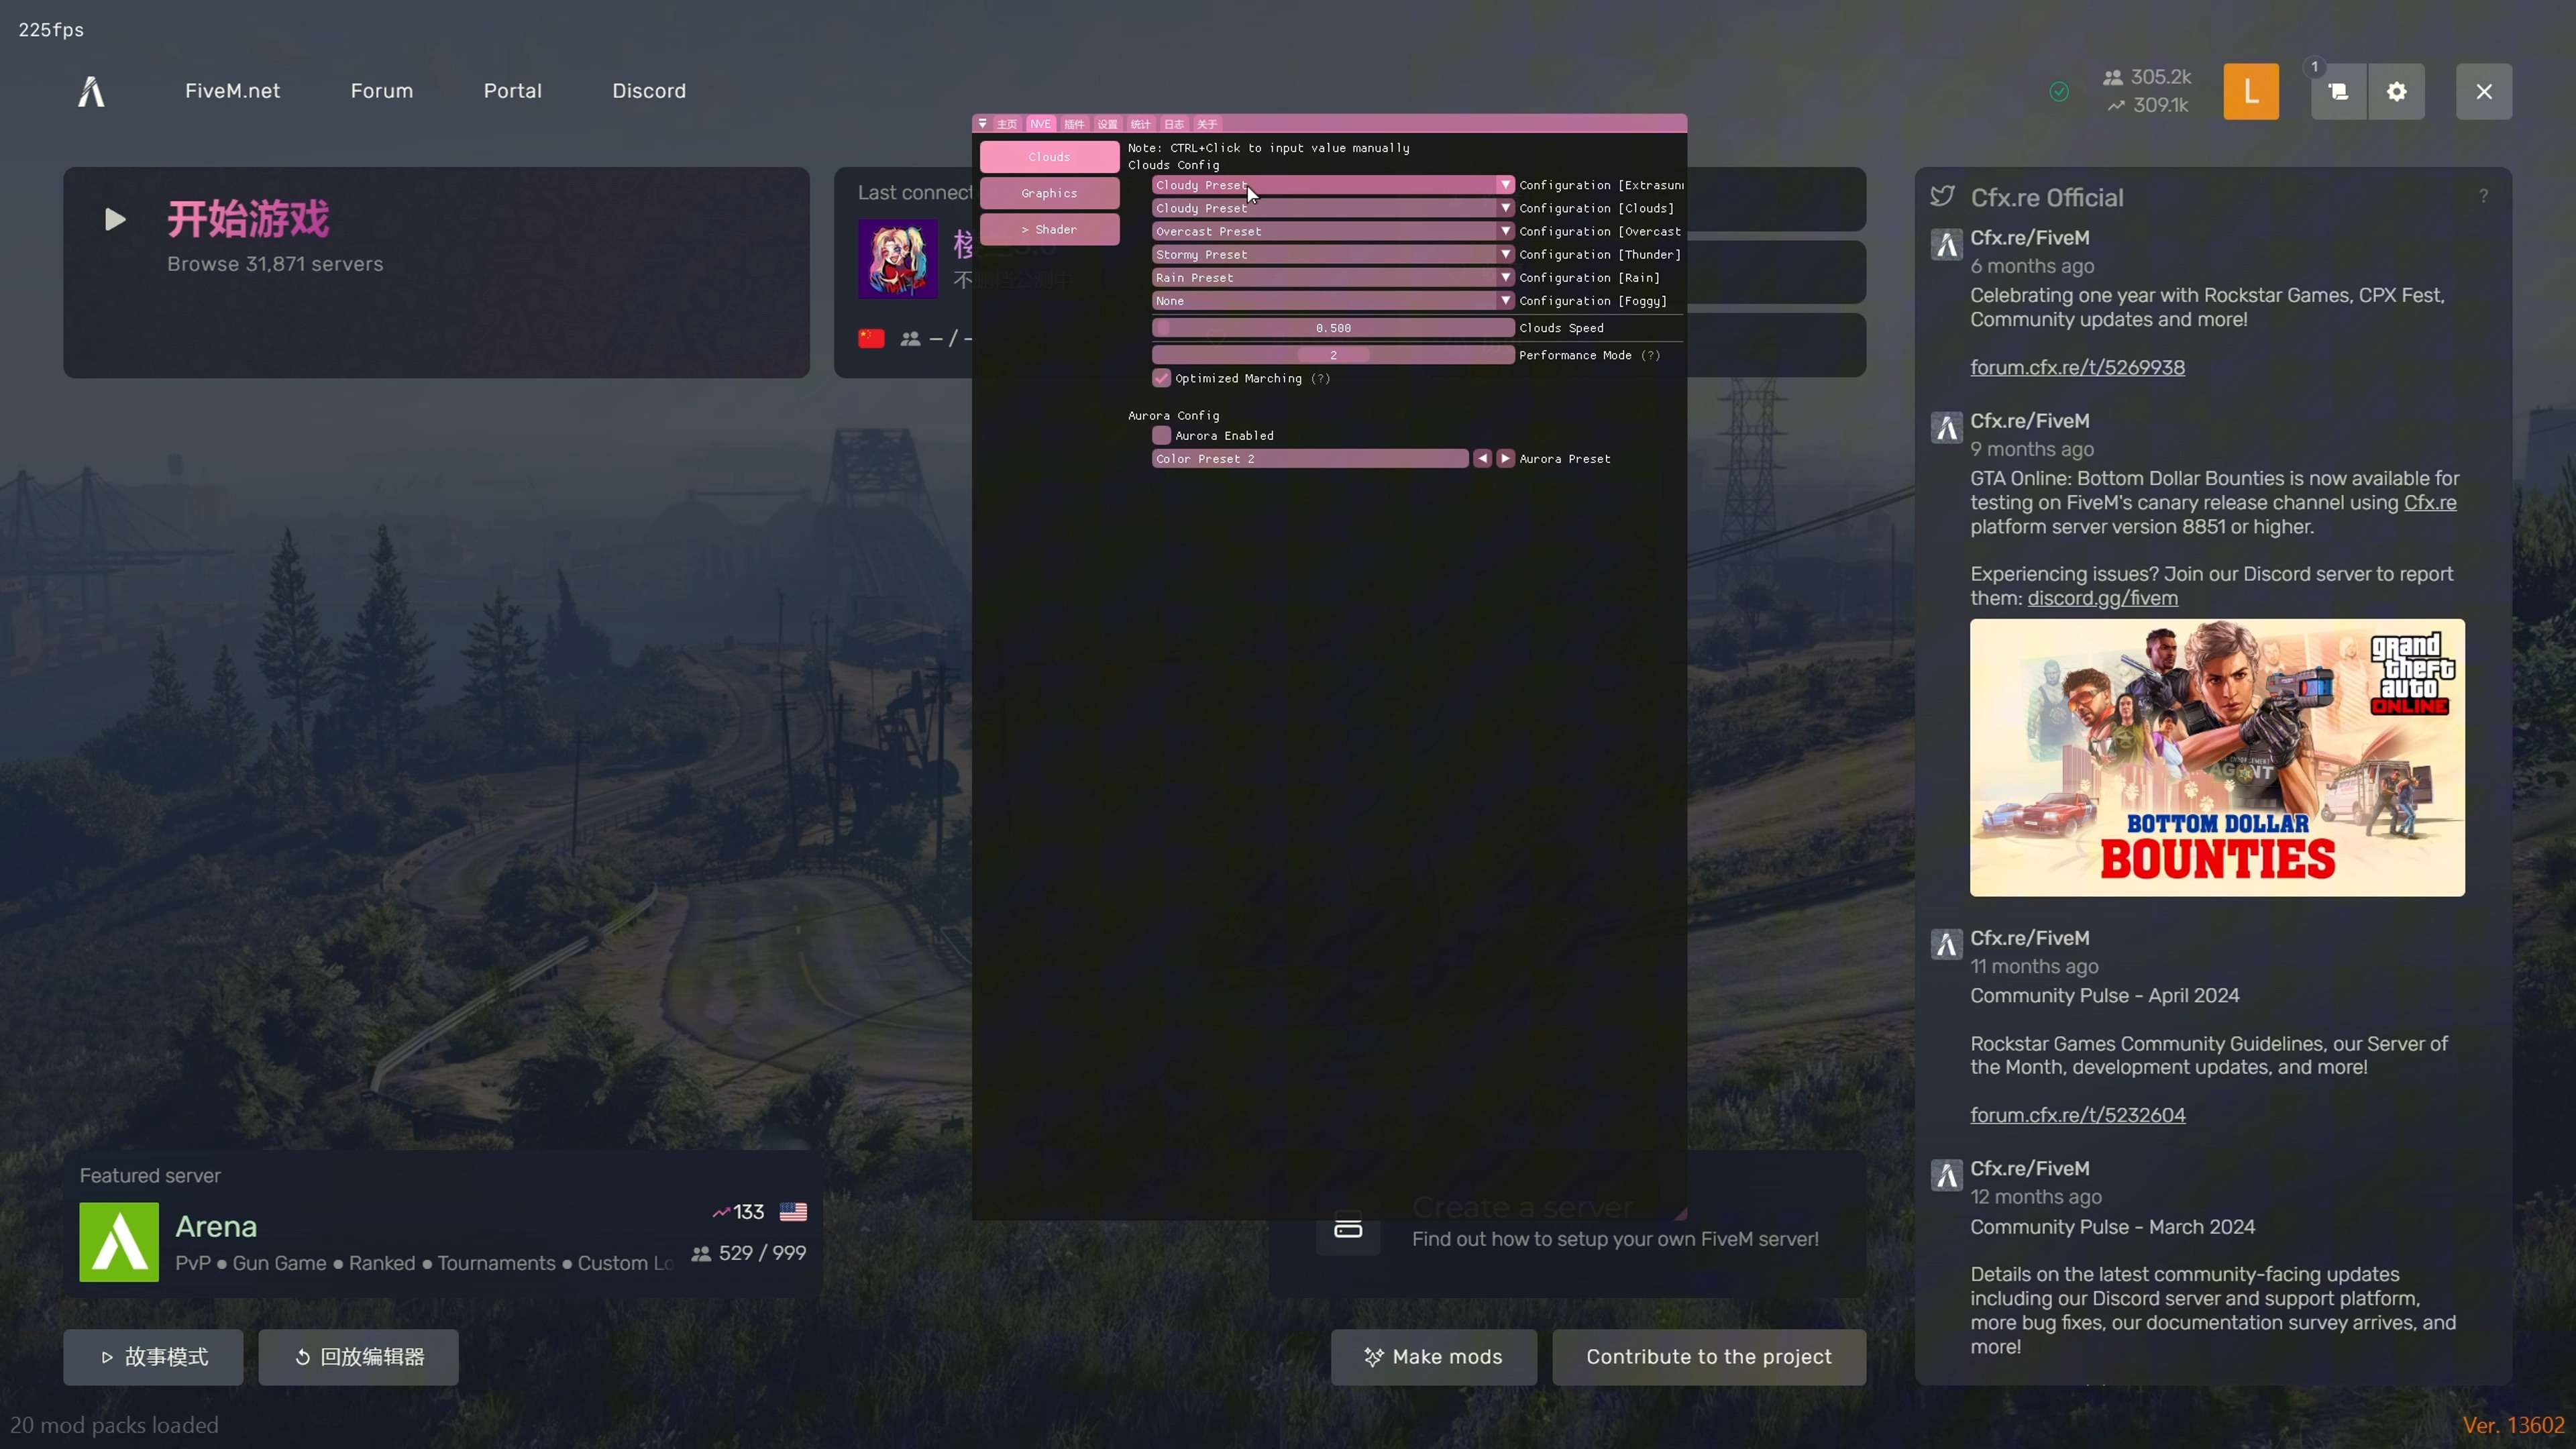Enable the Aurora Enabled checkbox
The height and width of the screenshot is (1449, 2576).
(1161, 435)
